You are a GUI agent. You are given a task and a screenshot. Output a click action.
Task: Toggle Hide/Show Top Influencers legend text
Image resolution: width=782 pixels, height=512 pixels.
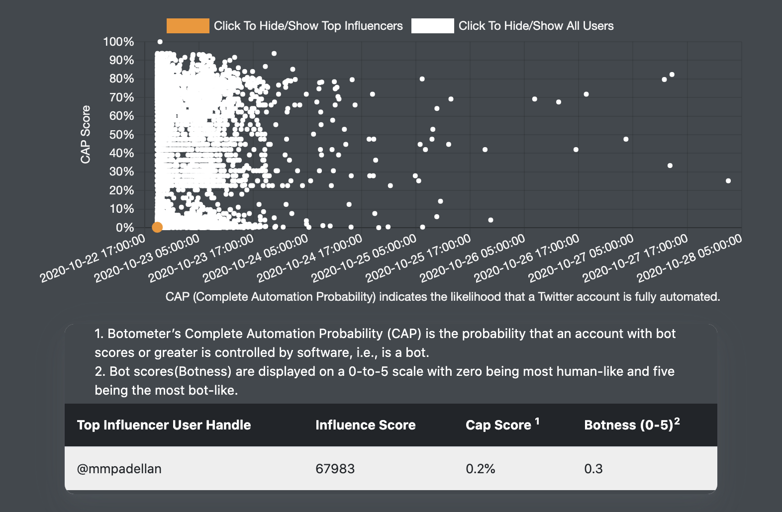click(308, 26)
